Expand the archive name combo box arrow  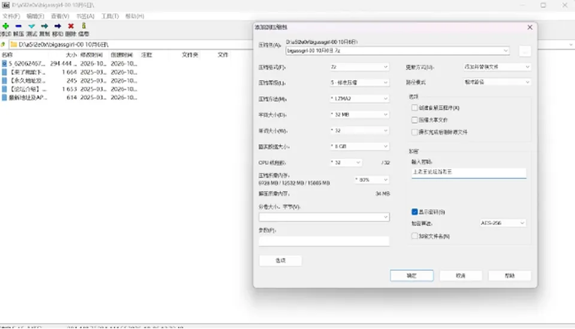506,51
